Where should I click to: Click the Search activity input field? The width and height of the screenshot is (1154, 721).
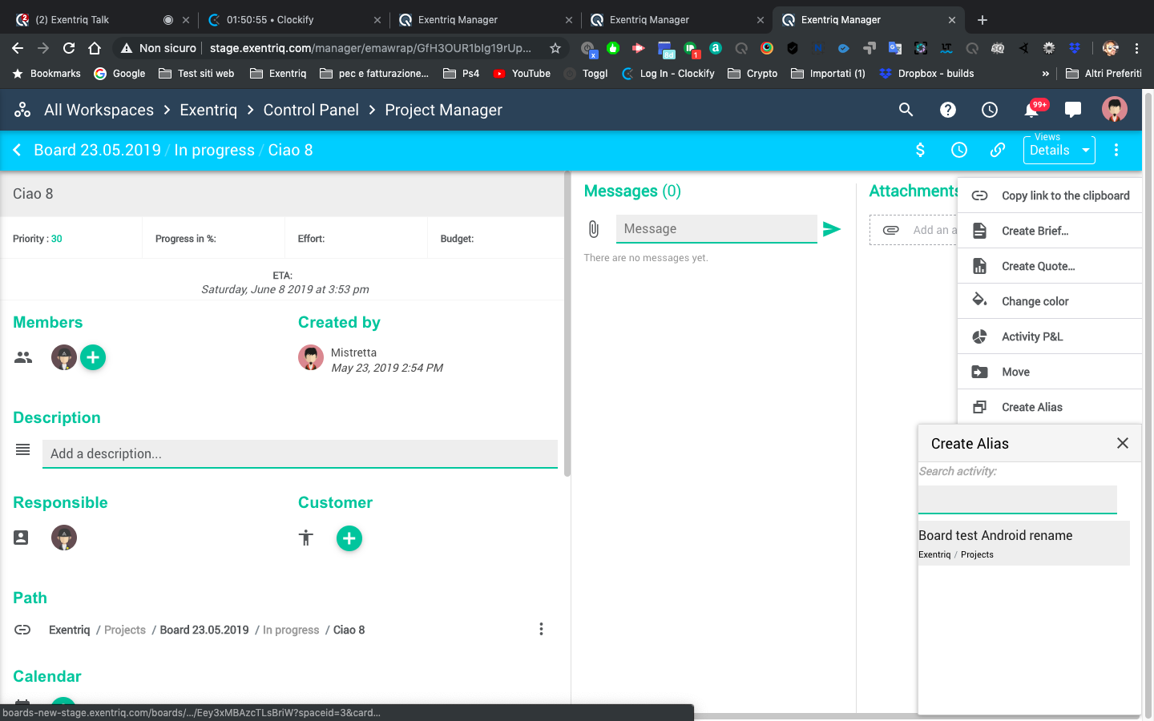tap(1017, 499)
